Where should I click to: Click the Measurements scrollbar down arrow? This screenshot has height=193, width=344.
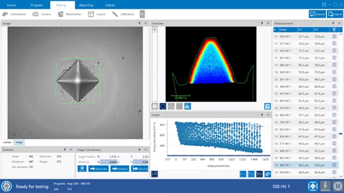pos(341,176)
